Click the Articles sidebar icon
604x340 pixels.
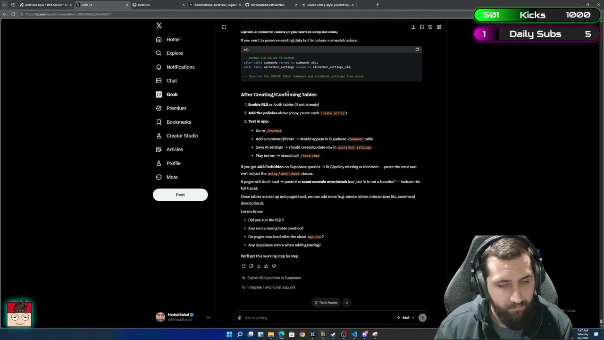[x=159, y=149]
